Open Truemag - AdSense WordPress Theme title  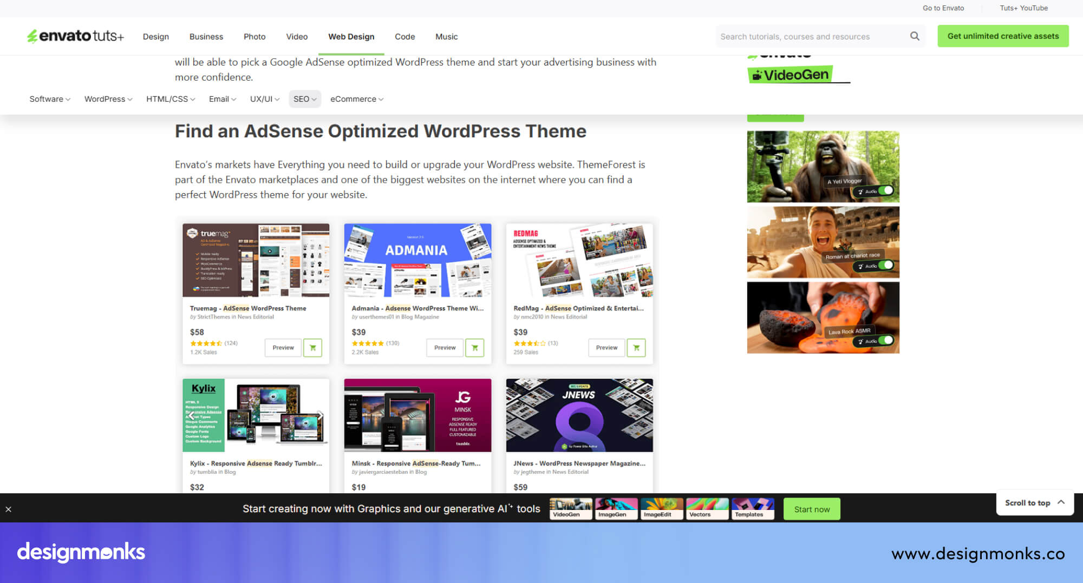pyautogui.click(x=248, y=308)
